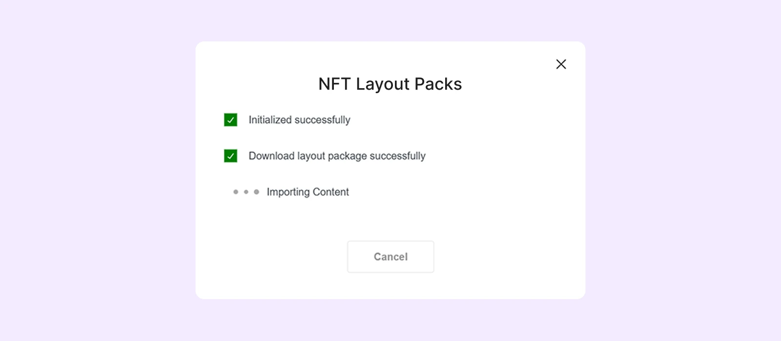Click the "NFT Layout Packs" heading

[390, 84]
